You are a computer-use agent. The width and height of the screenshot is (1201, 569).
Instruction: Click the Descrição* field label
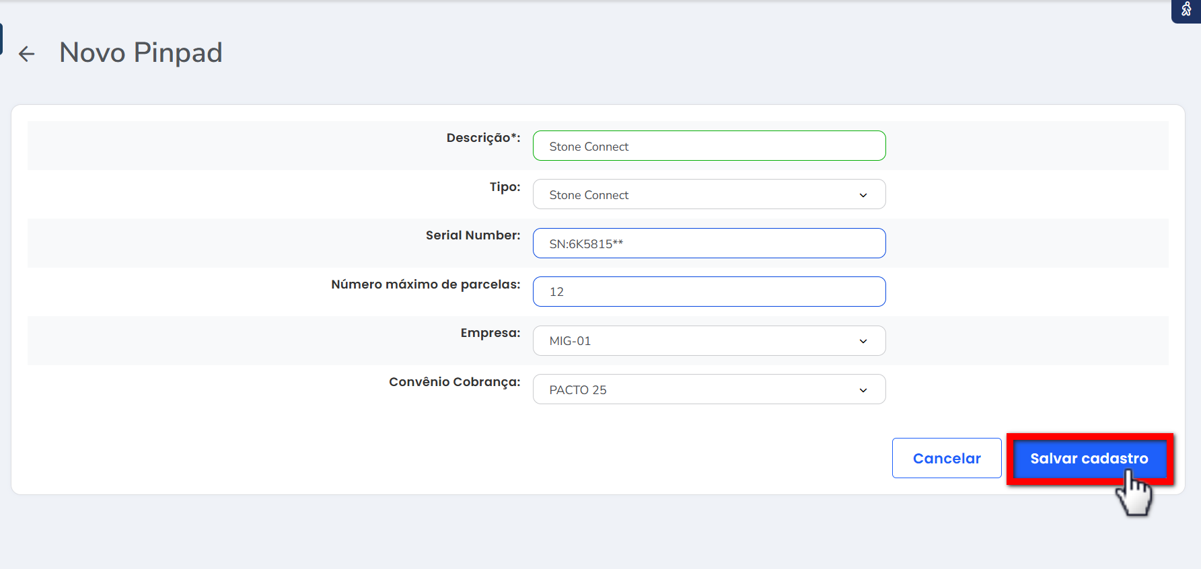pyautogui.click(x=483, y=138)
